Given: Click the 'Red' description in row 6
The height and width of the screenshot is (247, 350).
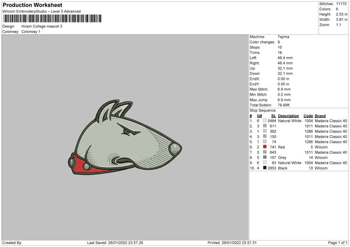Looking at the screenshot, I should (281, 147).
